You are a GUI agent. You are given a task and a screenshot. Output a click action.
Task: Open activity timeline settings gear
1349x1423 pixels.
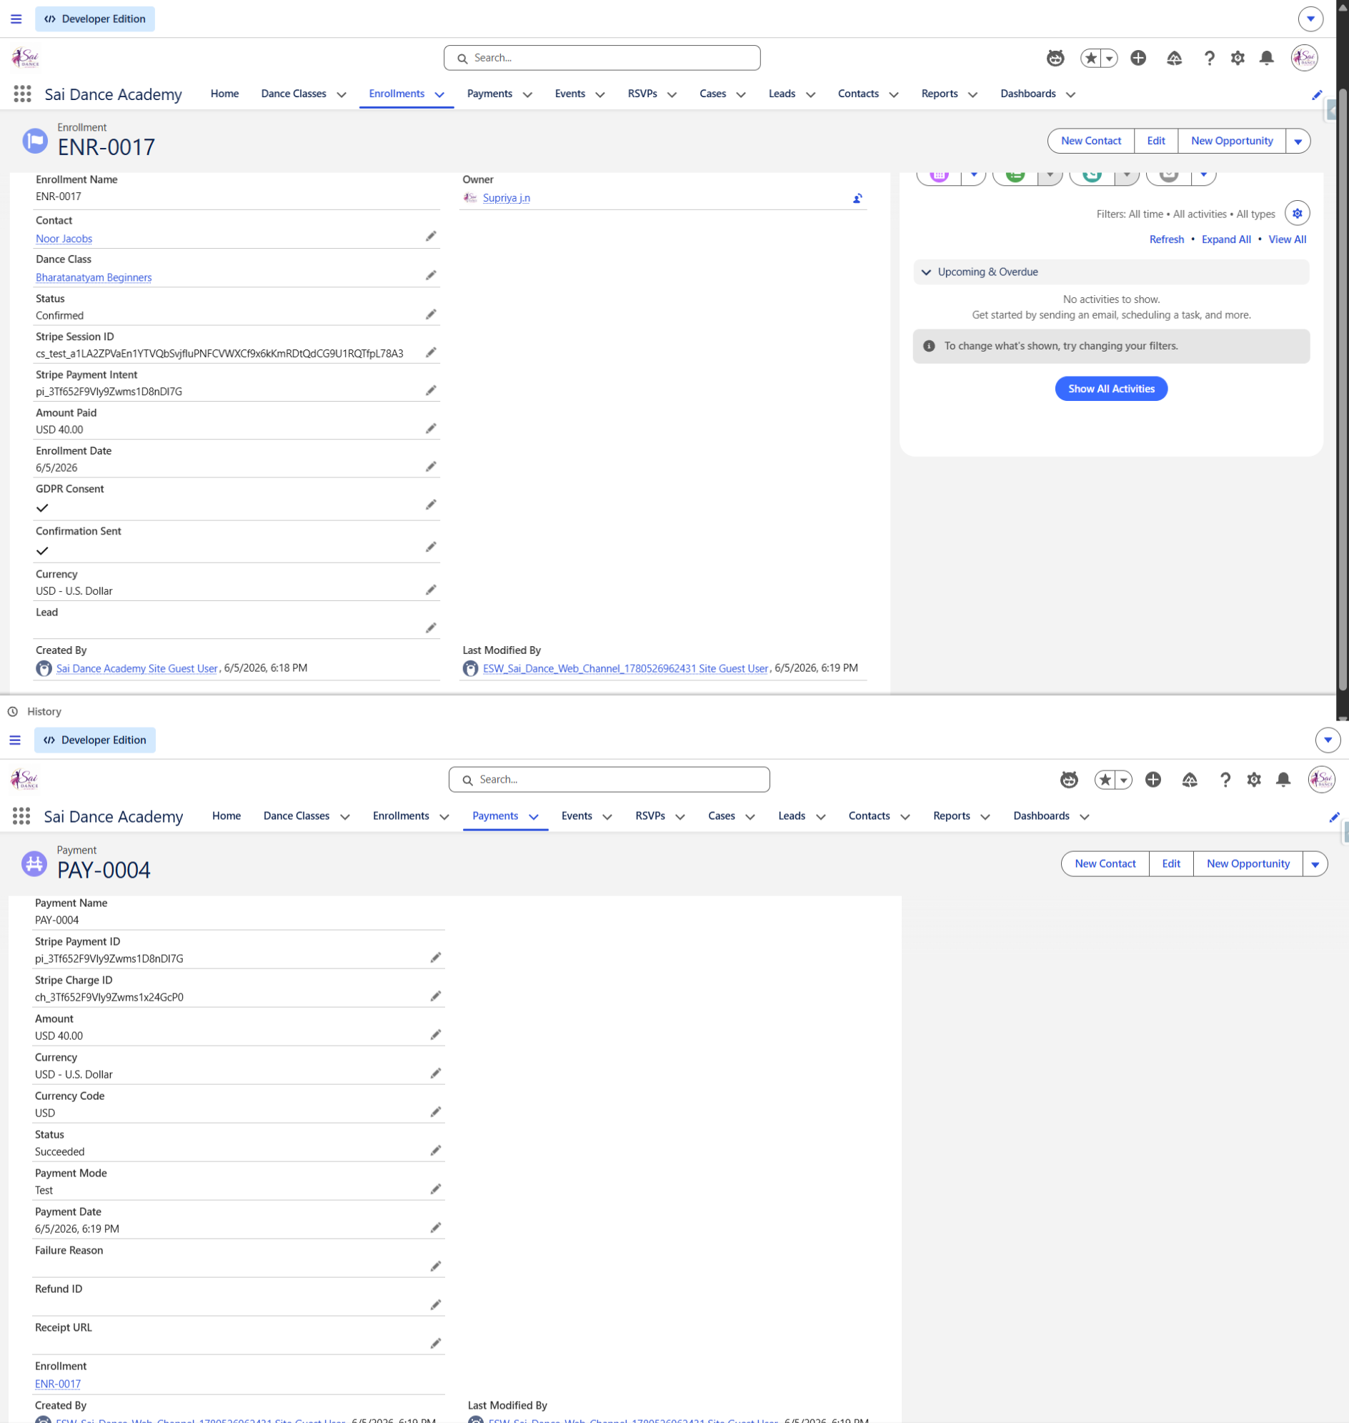click(x=1298, y=214)
